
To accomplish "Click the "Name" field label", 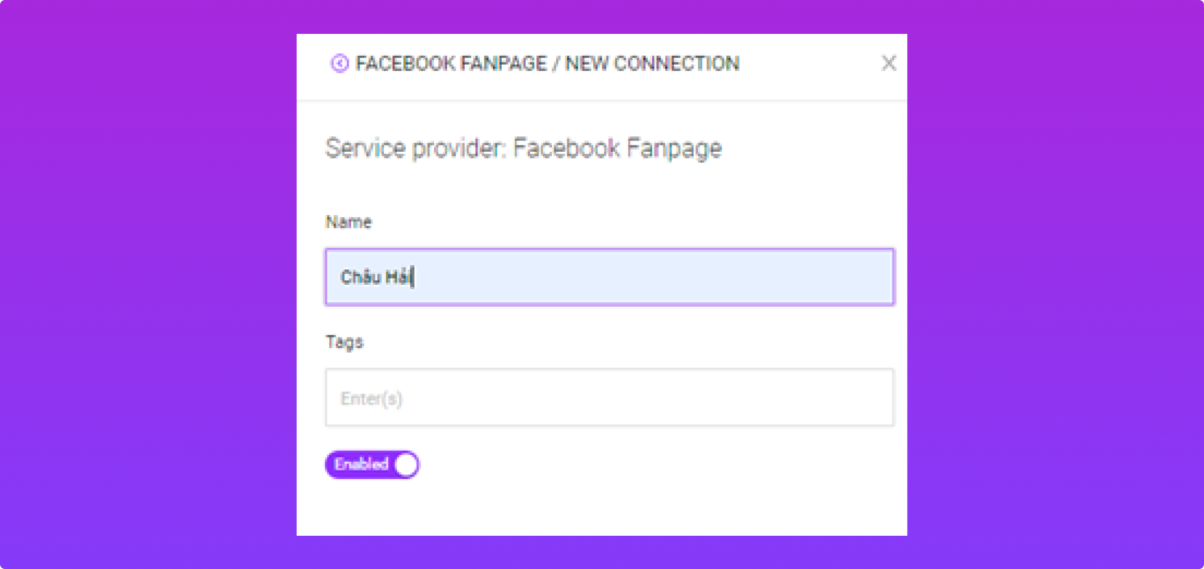I will pyautogui.click(x=349, y=222).
